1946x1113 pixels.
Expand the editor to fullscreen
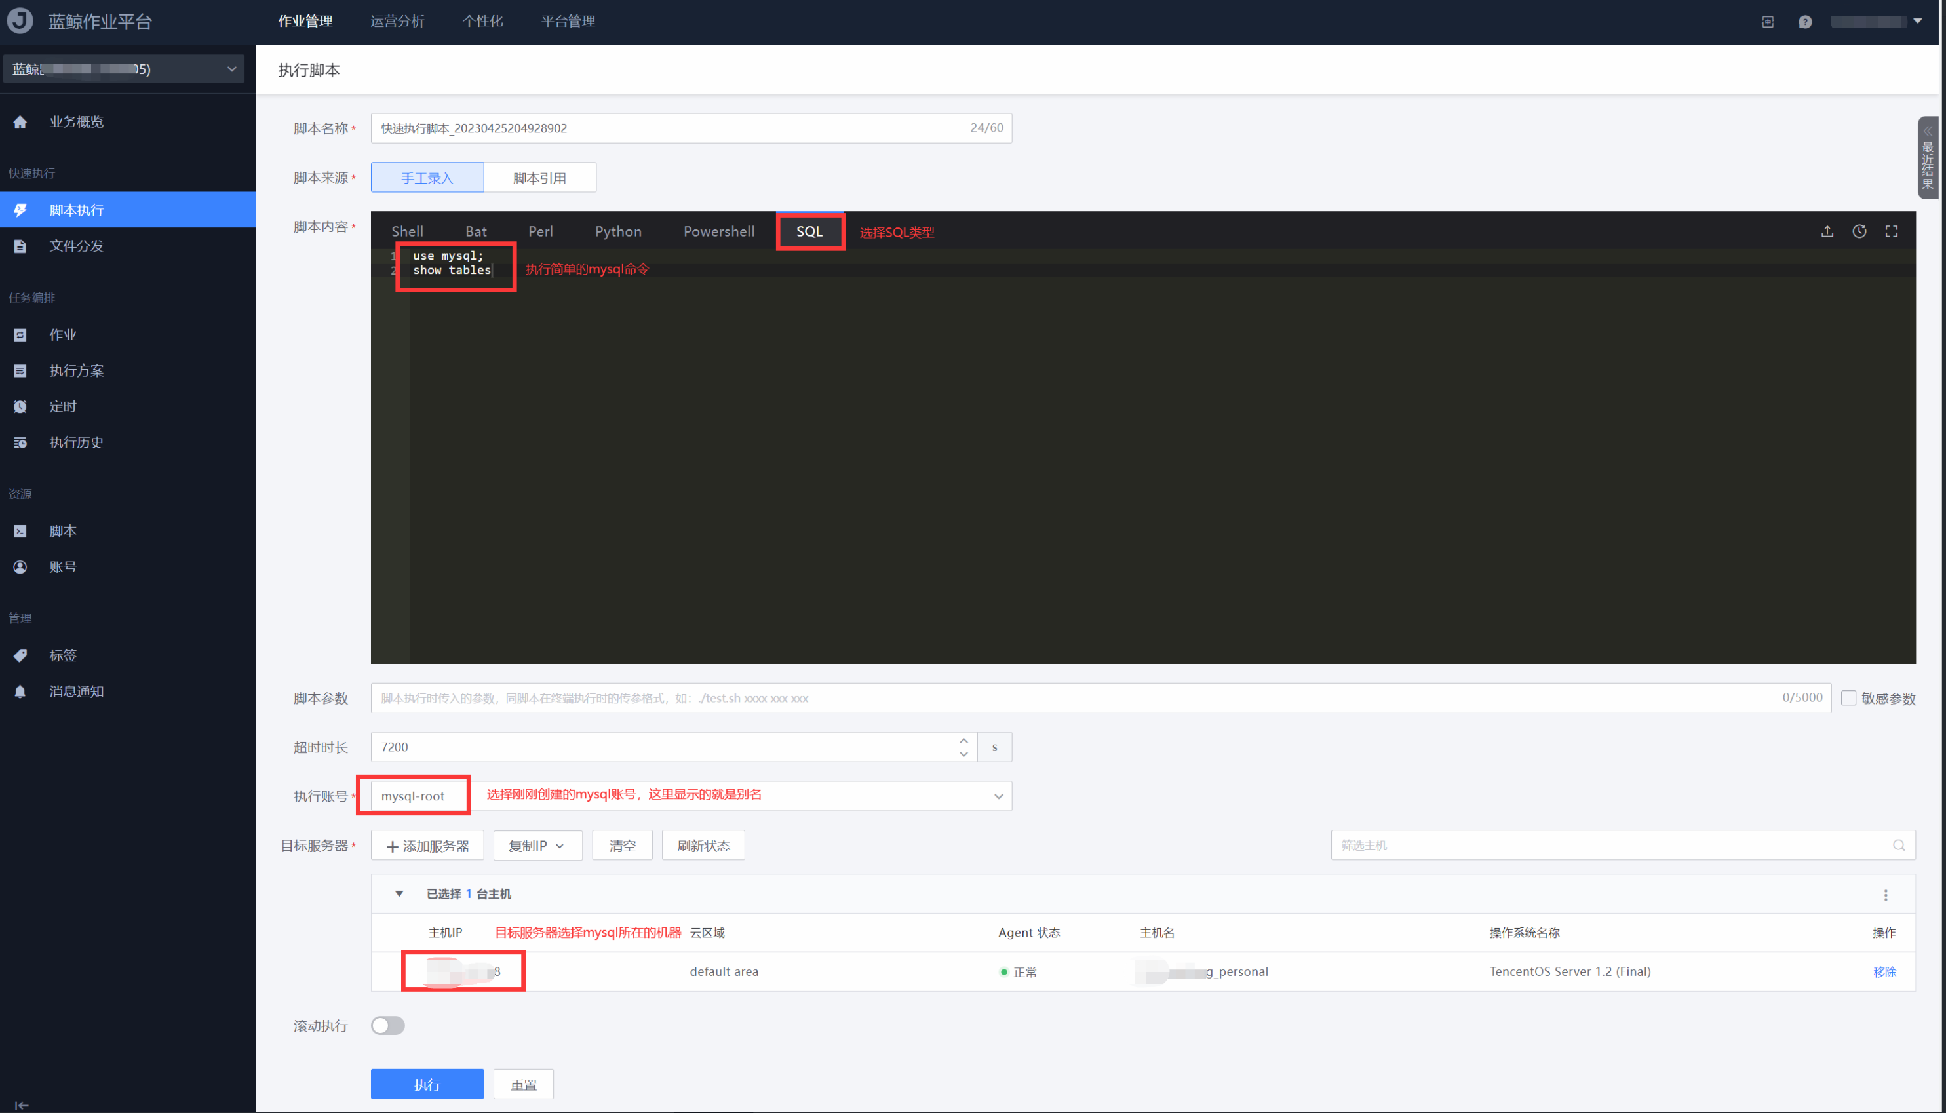pyautogui.click(x=1891, y=231)
